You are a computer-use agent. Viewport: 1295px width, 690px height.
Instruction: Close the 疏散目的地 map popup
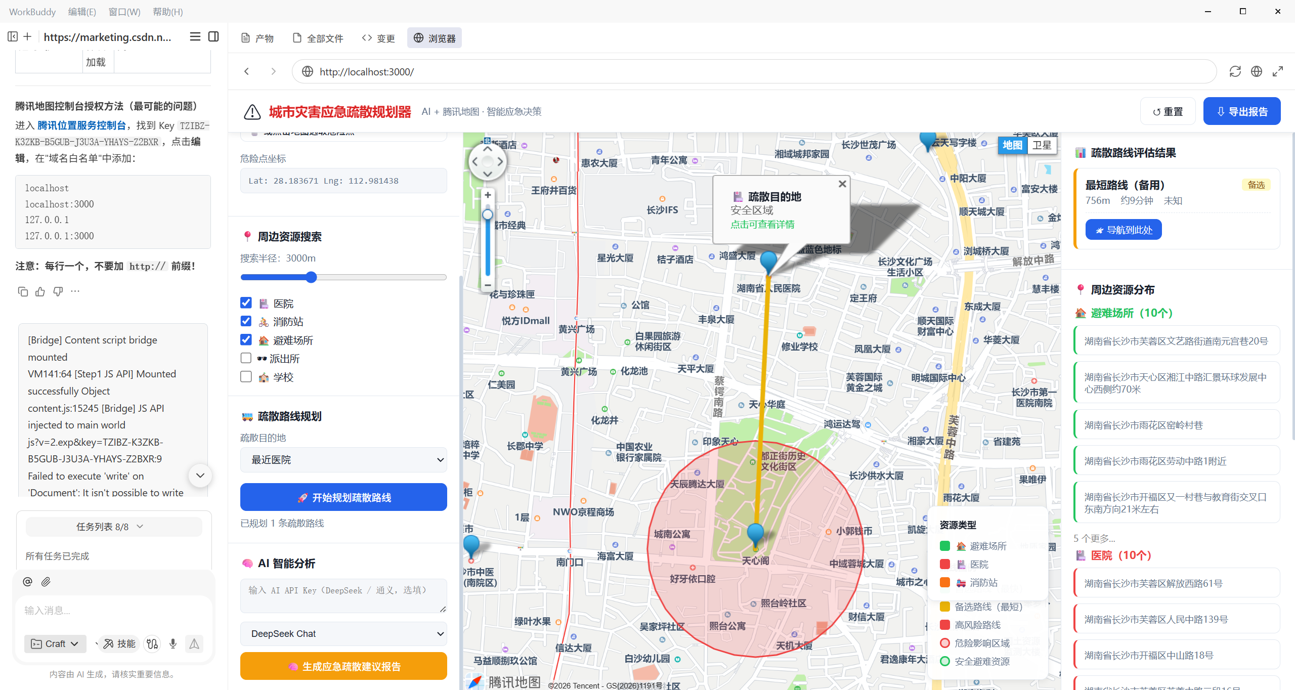842,184
